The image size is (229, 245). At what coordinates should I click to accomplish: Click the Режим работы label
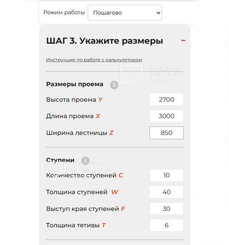[64, 12]
